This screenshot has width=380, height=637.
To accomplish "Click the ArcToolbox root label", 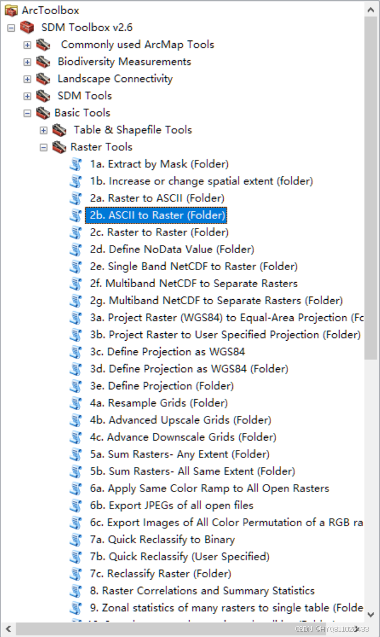I will [x=51, y=11].
